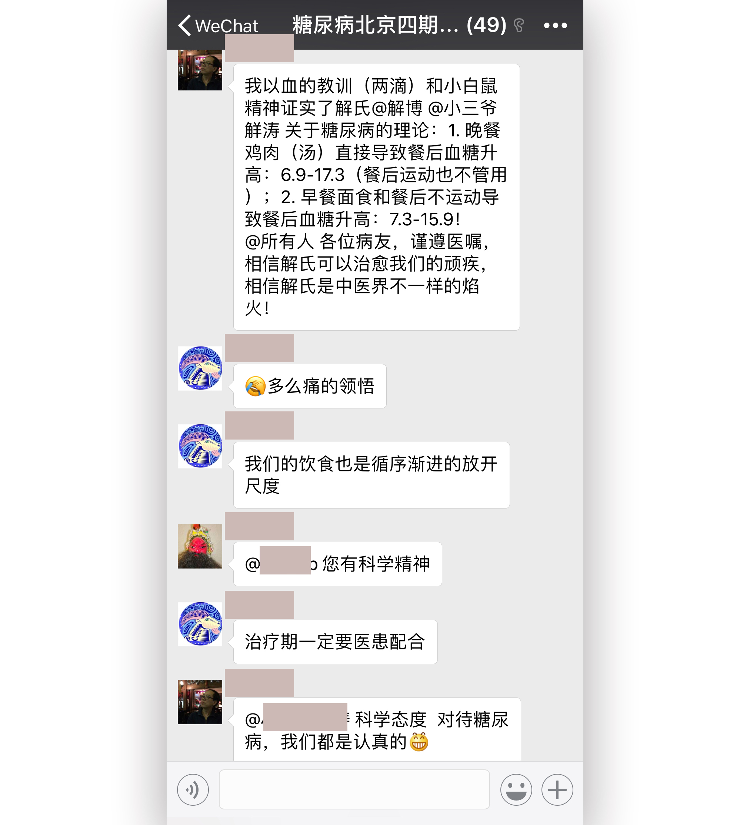
Task: Tap the 循序渐进的放开尺度 message bubble
Action: pos(371,475)
